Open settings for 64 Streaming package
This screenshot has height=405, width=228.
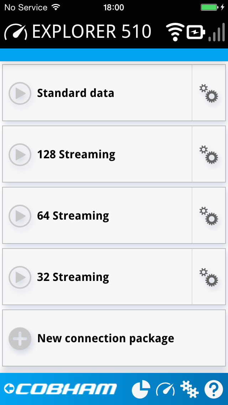209,216
